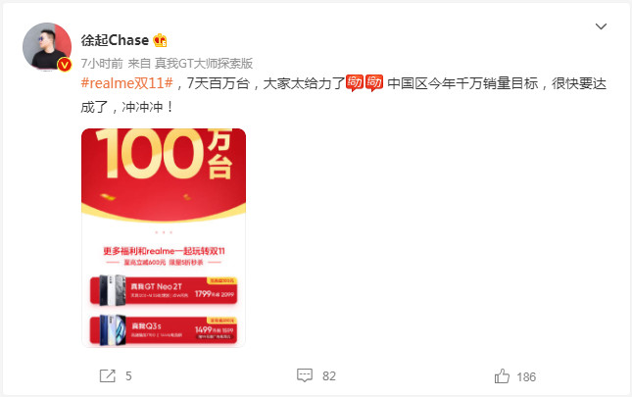The height and width of the screenshot is (397, 632).
Task: Like the post with the thumbs-up icon
Action: (x=502, y=376)
